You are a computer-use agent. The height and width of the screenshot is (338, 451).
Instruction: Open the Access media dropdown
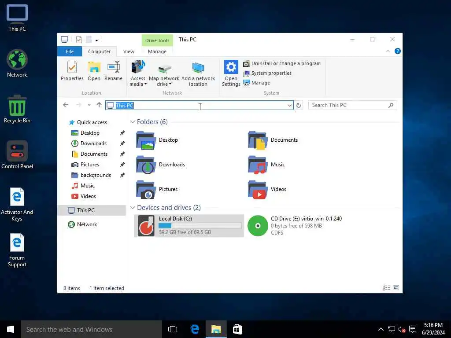coord(138,73)
